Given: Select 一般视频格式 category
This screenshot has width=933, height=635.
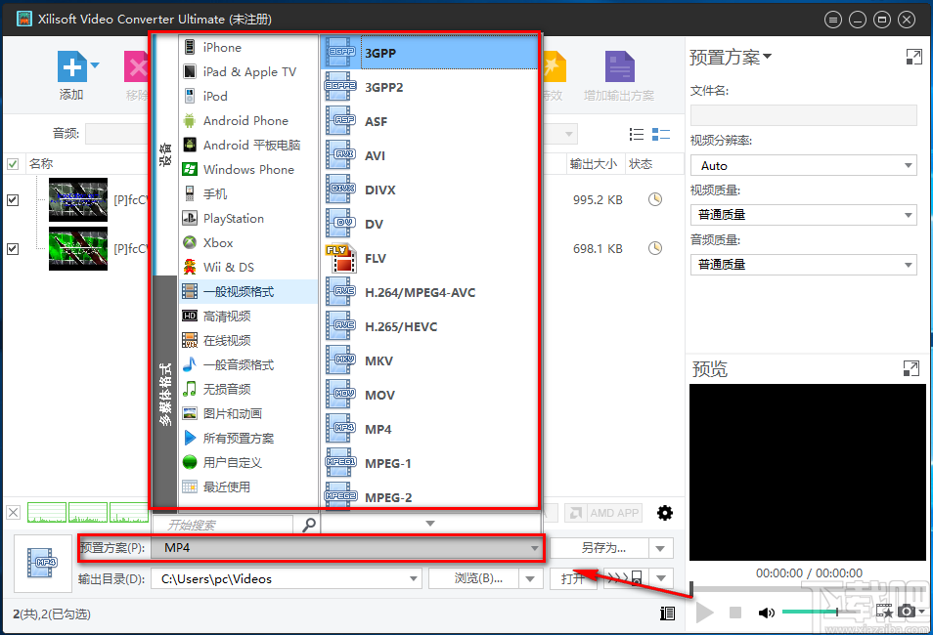Looking at the screenshot, I should (x=248, y=291).
